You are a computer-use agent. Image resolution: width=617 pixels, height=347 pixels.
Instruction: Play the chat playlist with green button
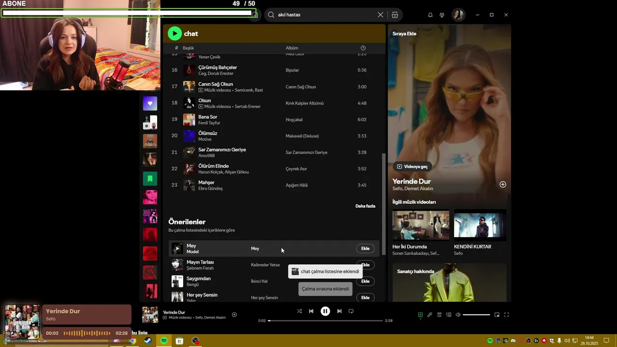click(174, 33)
